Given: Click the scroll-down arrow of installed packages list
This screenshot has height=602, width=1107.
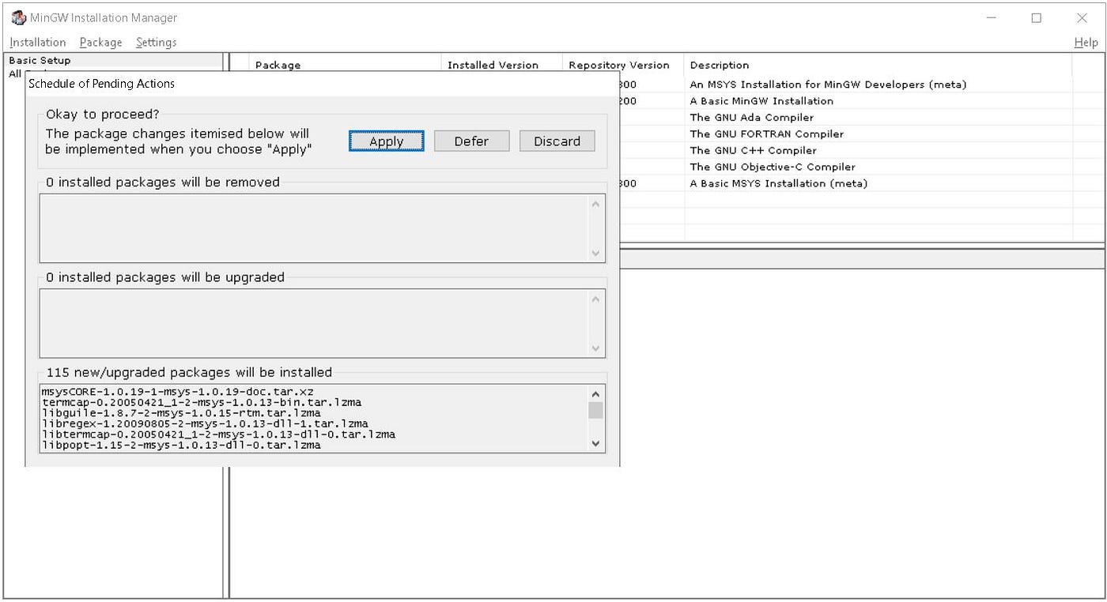Looking at the screenshot, I should (x=595, y=443).
